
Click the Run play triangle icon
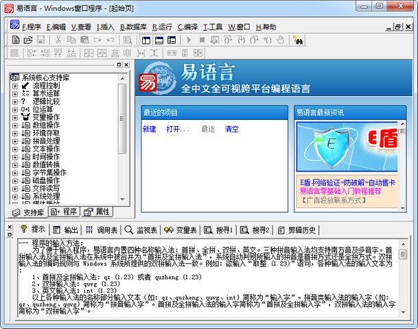[x=189, y=40]
